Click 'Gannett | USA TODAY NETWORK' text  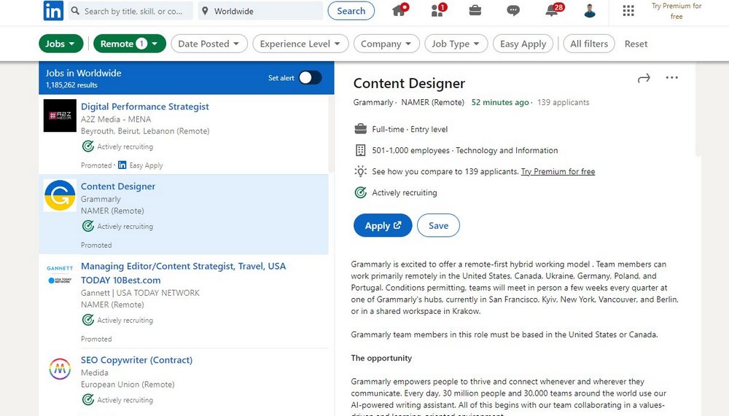[x=140, y=293]
